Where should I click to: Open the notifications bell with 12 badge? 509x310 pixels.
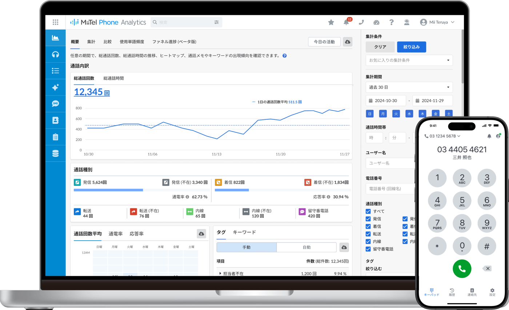click(x=346, y=22)
